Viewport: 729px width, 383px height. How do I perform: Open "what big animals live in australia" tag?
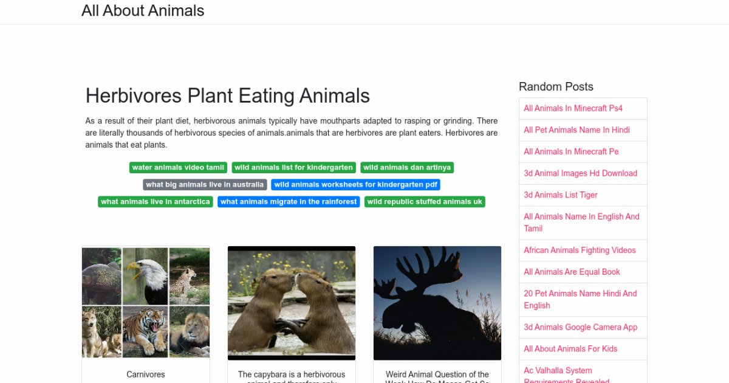click(204, 184)
